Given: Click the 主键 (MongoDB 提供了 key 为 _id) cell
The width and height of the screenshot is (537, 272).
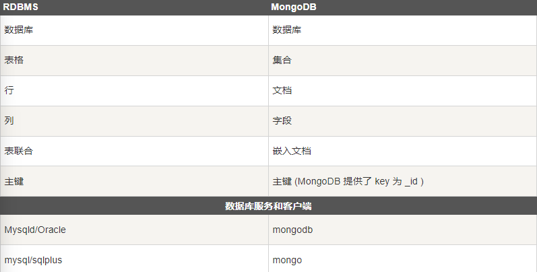Looking at the screenshot, I should tap(403, 181).
